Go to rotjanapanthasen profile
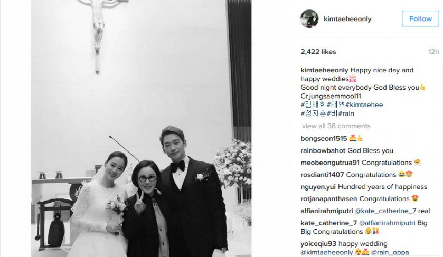This screenshot has width=443, height=257. tap(329, 199)
